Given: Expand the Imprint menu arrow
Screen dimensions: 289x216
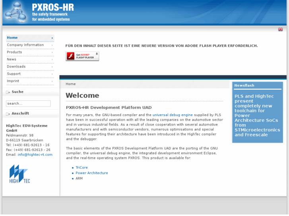Looking at the screenshot, I should (52, 81).
